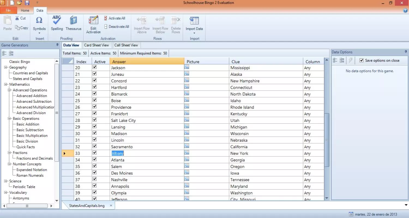Screen dimensions: 409x218
Task: Click the Deactivate All option
Action: click(116, 27)
